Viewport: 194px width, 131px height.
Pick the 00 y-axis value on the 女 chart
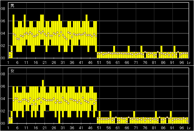(x=3, y=123)
